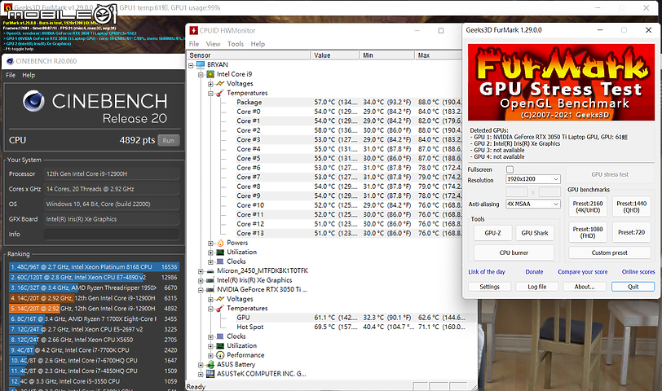Click the Cinebench CPU Run button
Screen dimensions: 662x391
pos(169,140)
